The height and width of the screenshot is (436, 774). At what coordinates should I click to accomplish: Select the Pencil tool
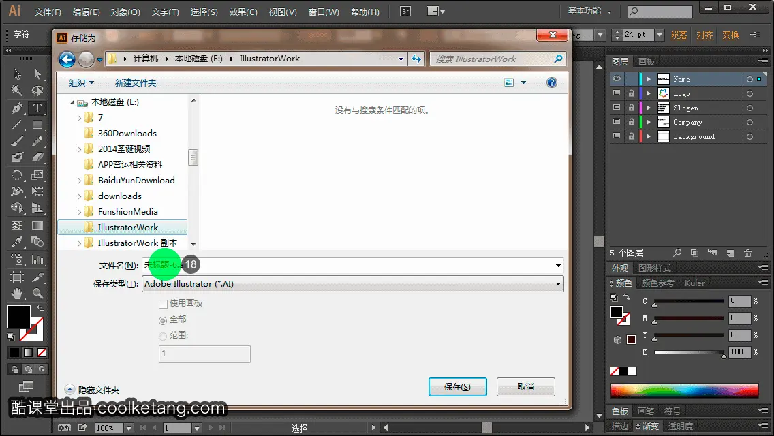pos(37,142)
